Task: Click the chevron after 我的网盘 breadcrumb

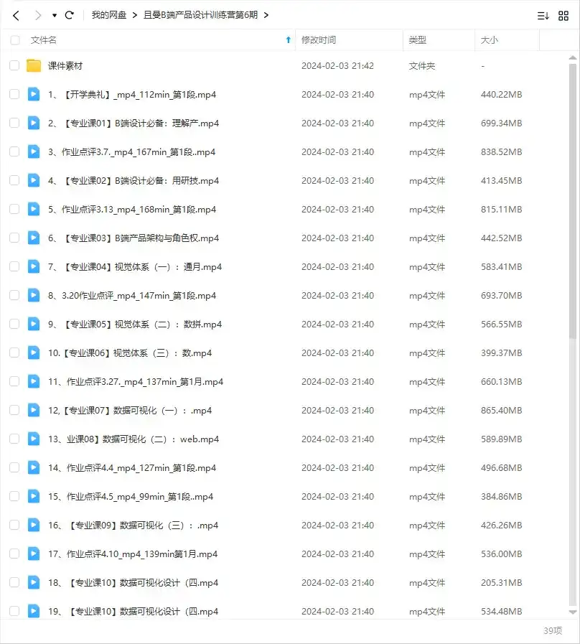Action: [x=135, y=14]
